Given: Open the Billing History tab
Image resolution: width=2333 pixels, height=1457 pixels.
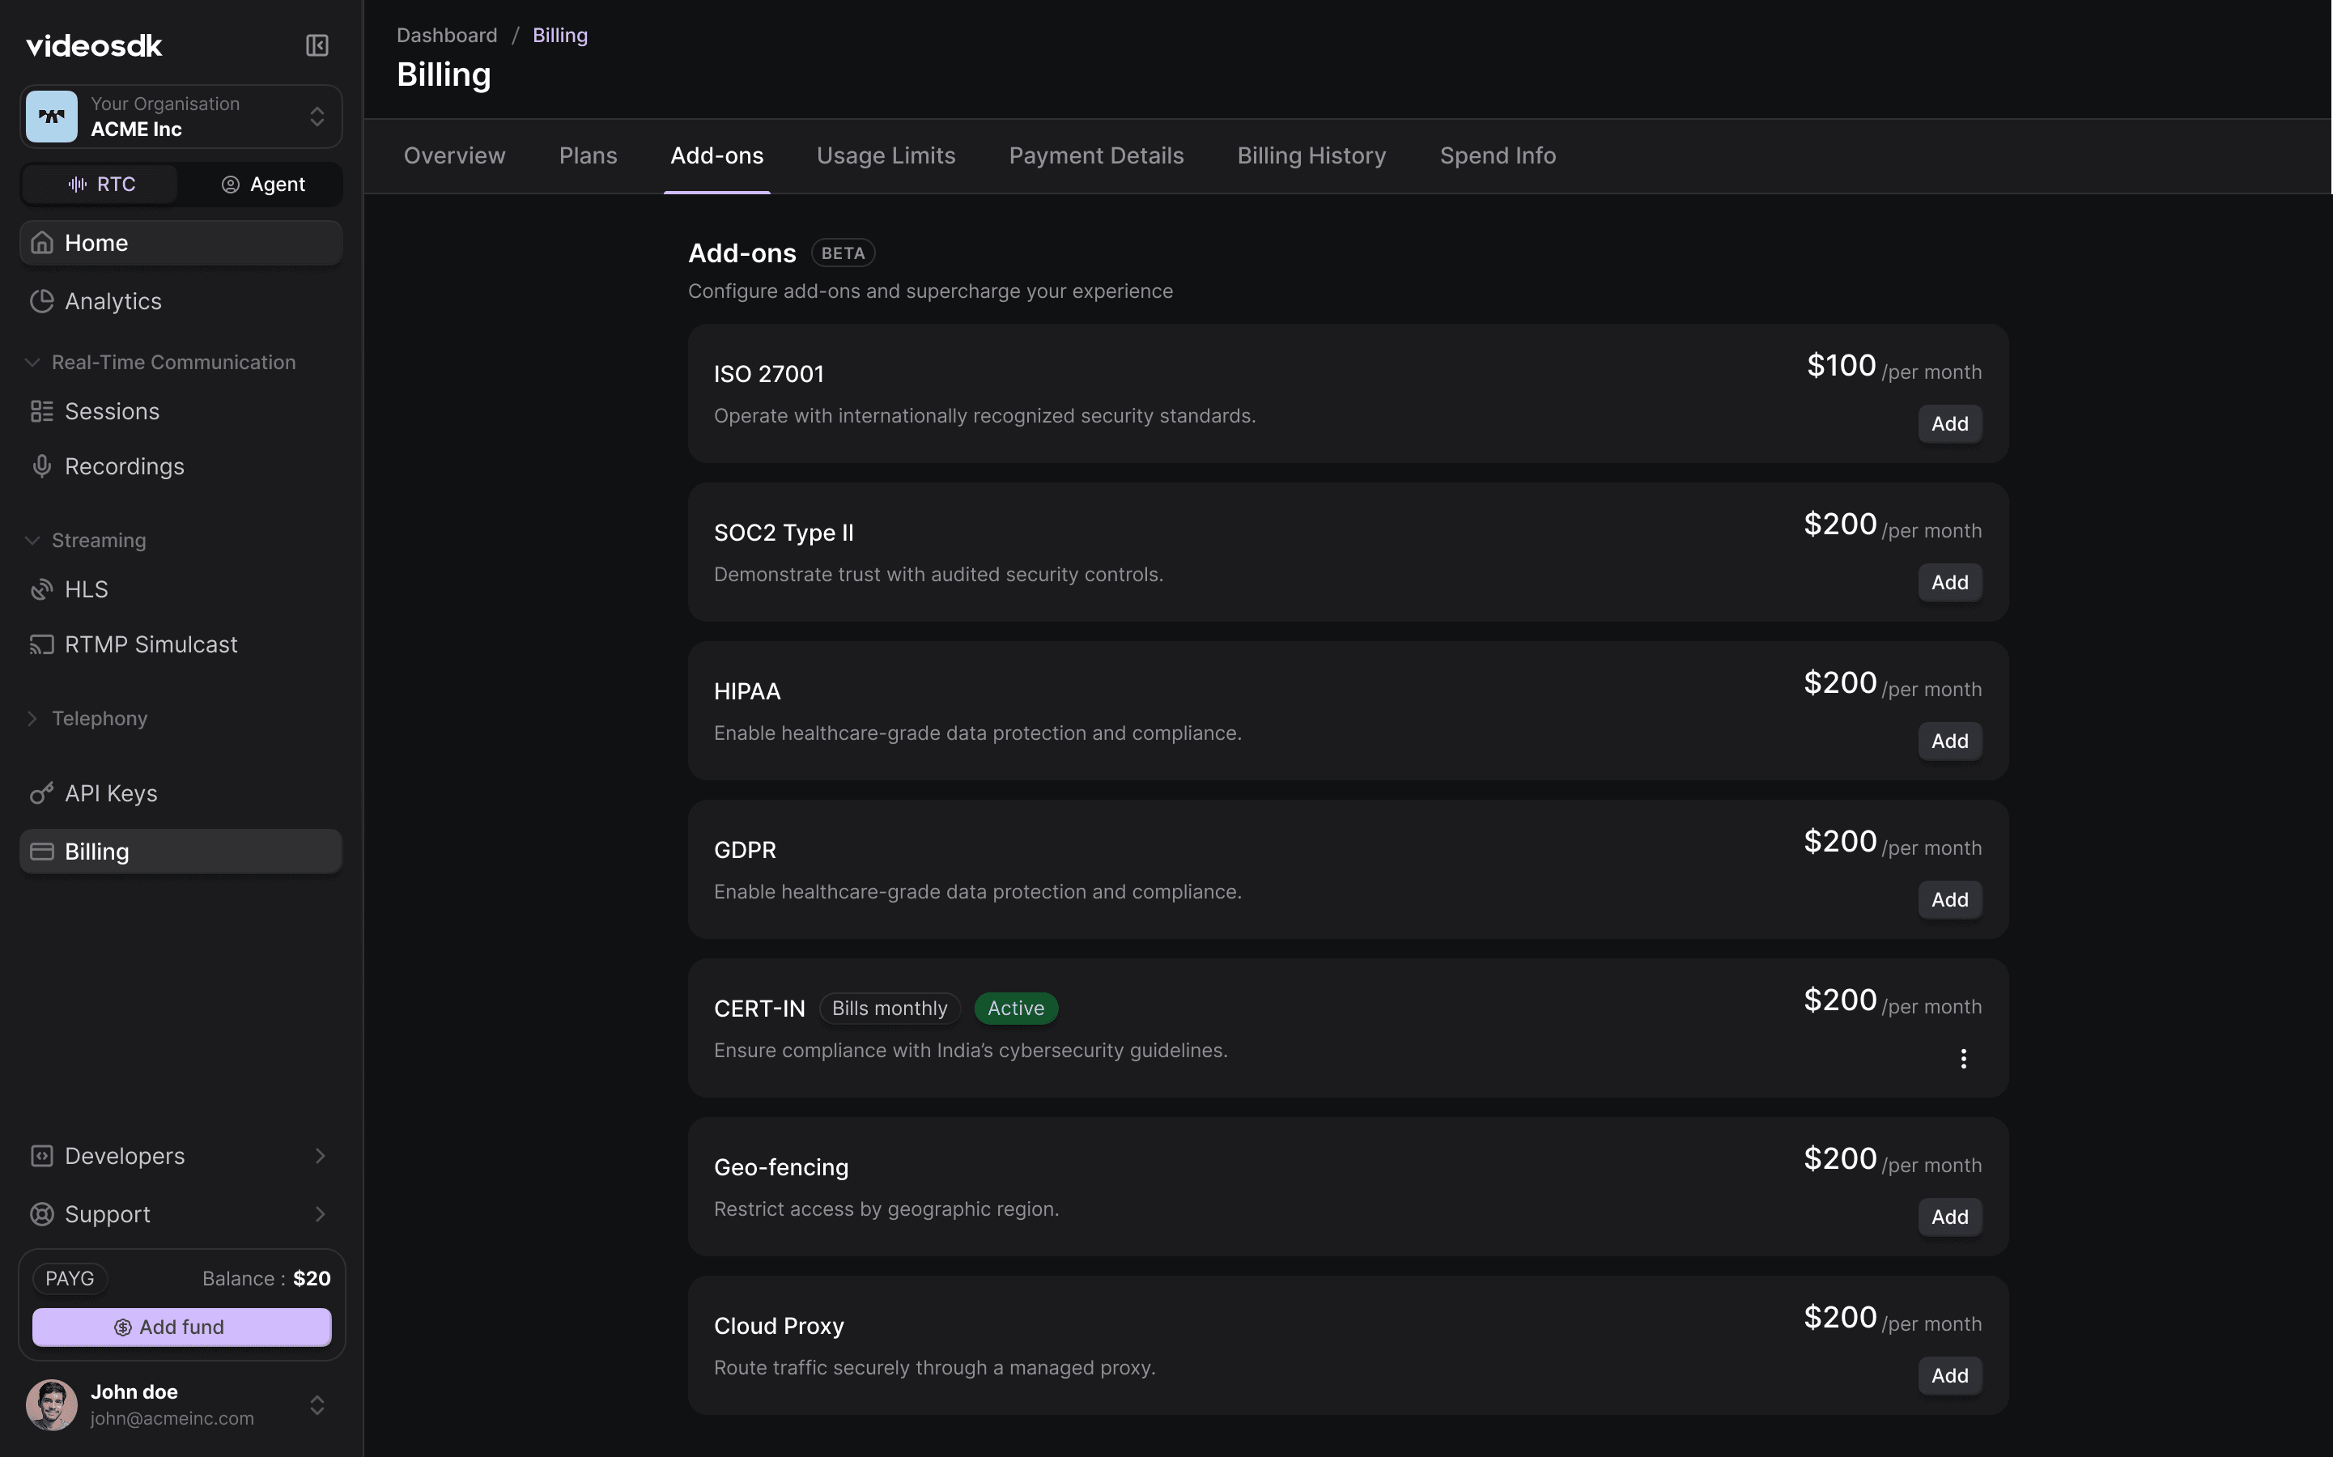Looking at the screenshot, I should click(x=1311, y=155).
